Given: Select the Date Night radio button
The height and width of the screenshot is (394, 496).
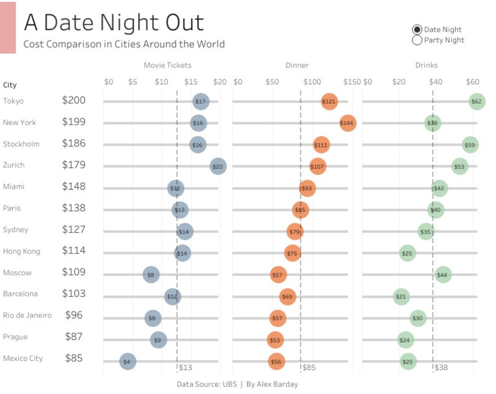Looking at the screenshot, I should [417, 30].
